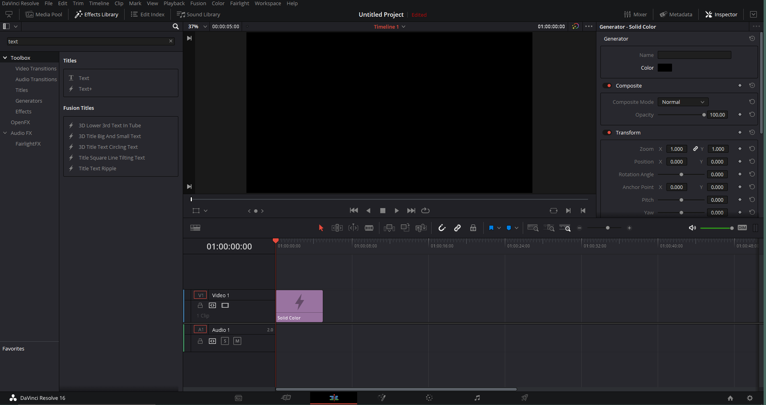Select the Solid Color clip in timeline
The width and height of the screenshot is (766, 405).
click(299, 306)
